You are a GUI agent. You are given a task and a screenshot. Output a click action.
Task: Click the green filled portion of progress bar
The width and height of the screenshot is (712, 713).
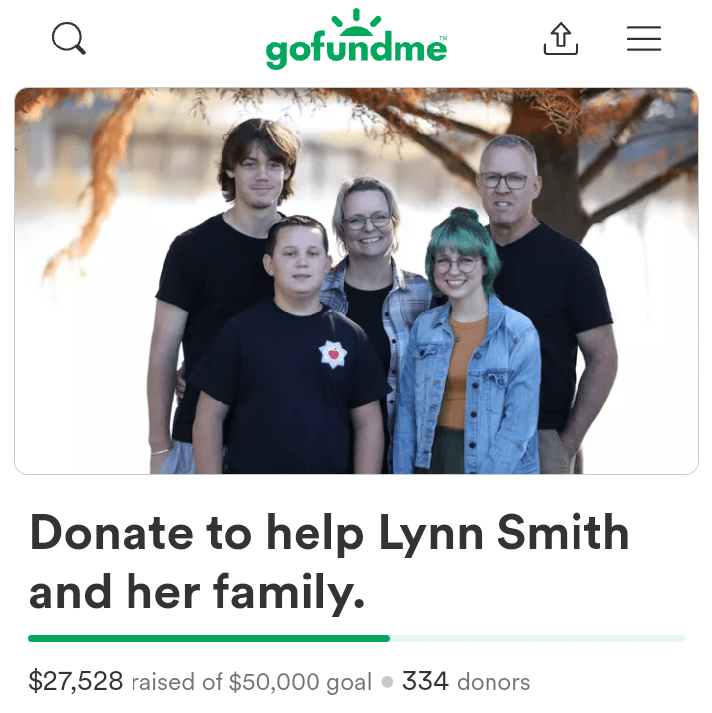coord(209,638)
